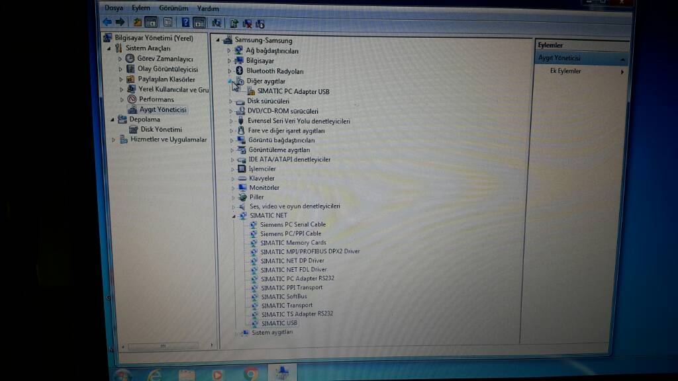Click the forward arrow in the toolbar
This screenshot has width=678, height=381.
[x=121, y=22]
